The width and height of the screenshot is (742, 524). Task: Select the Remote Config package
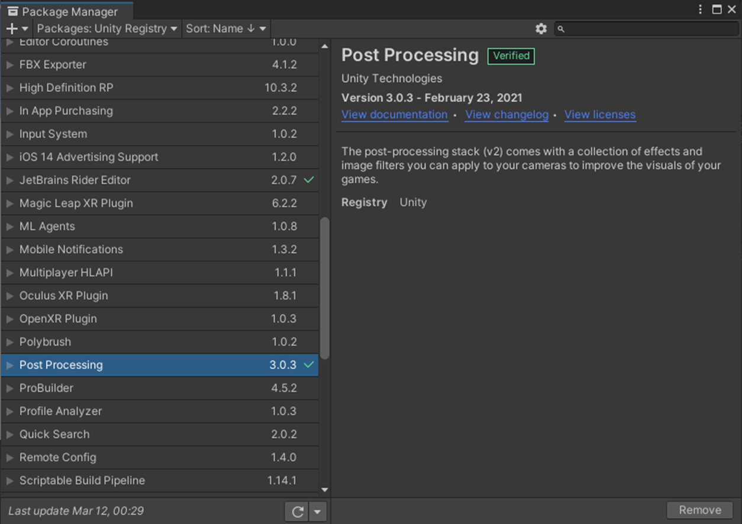click(159, 457)
